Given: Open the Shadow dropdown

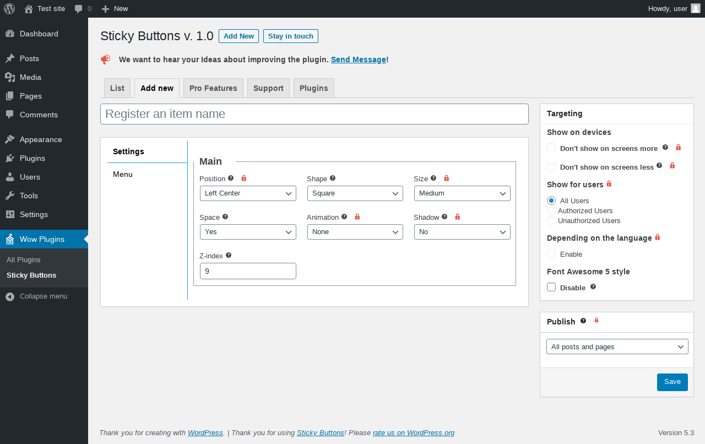Looking at the screenshot, I should [x=462, y=232].
